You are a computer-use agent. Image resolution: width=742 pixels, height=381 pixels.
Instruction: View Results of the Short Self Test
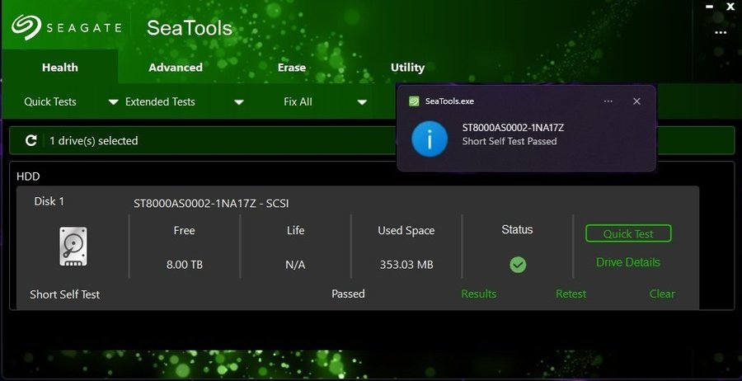(x=478, y=294)
